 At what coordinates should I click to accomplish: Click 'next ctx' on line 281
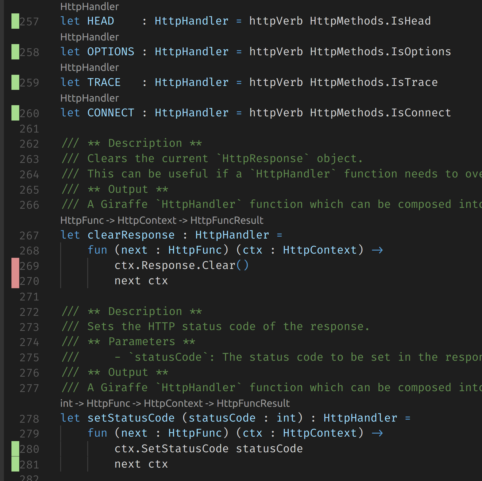(x=141, y=464)
